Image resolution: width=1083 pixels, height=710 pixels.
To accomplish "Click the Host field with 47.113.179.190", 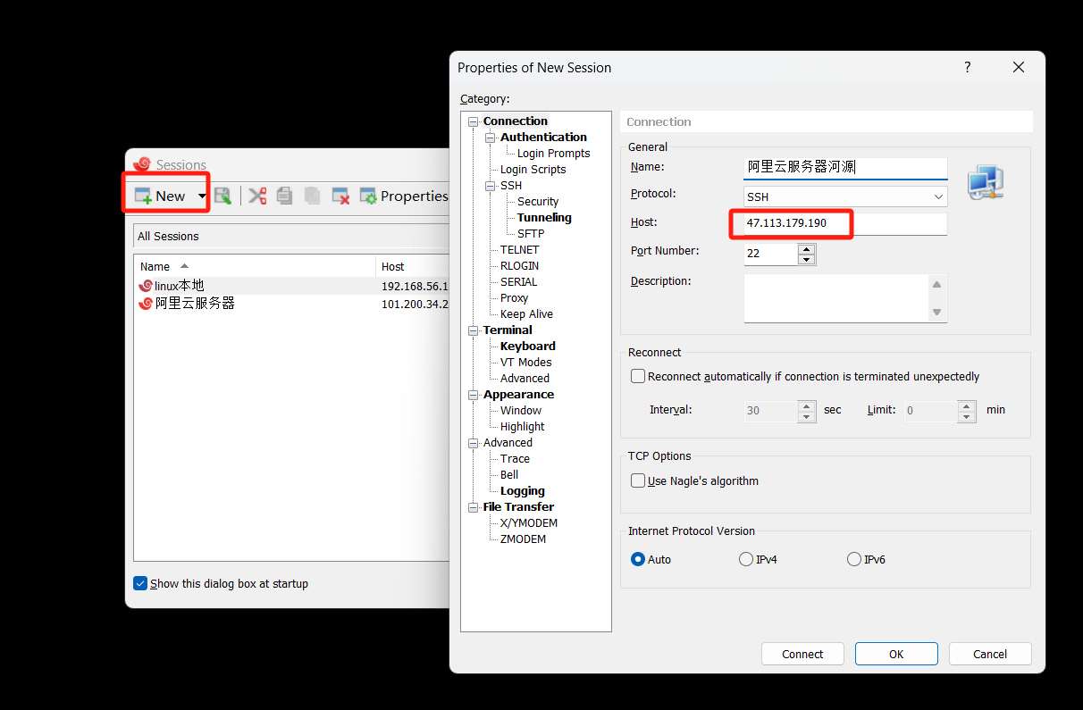I will tap(845, 223).
